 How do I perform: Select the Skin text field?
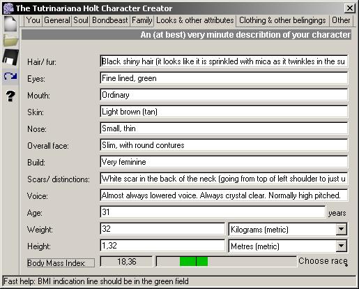pos(224,112)
